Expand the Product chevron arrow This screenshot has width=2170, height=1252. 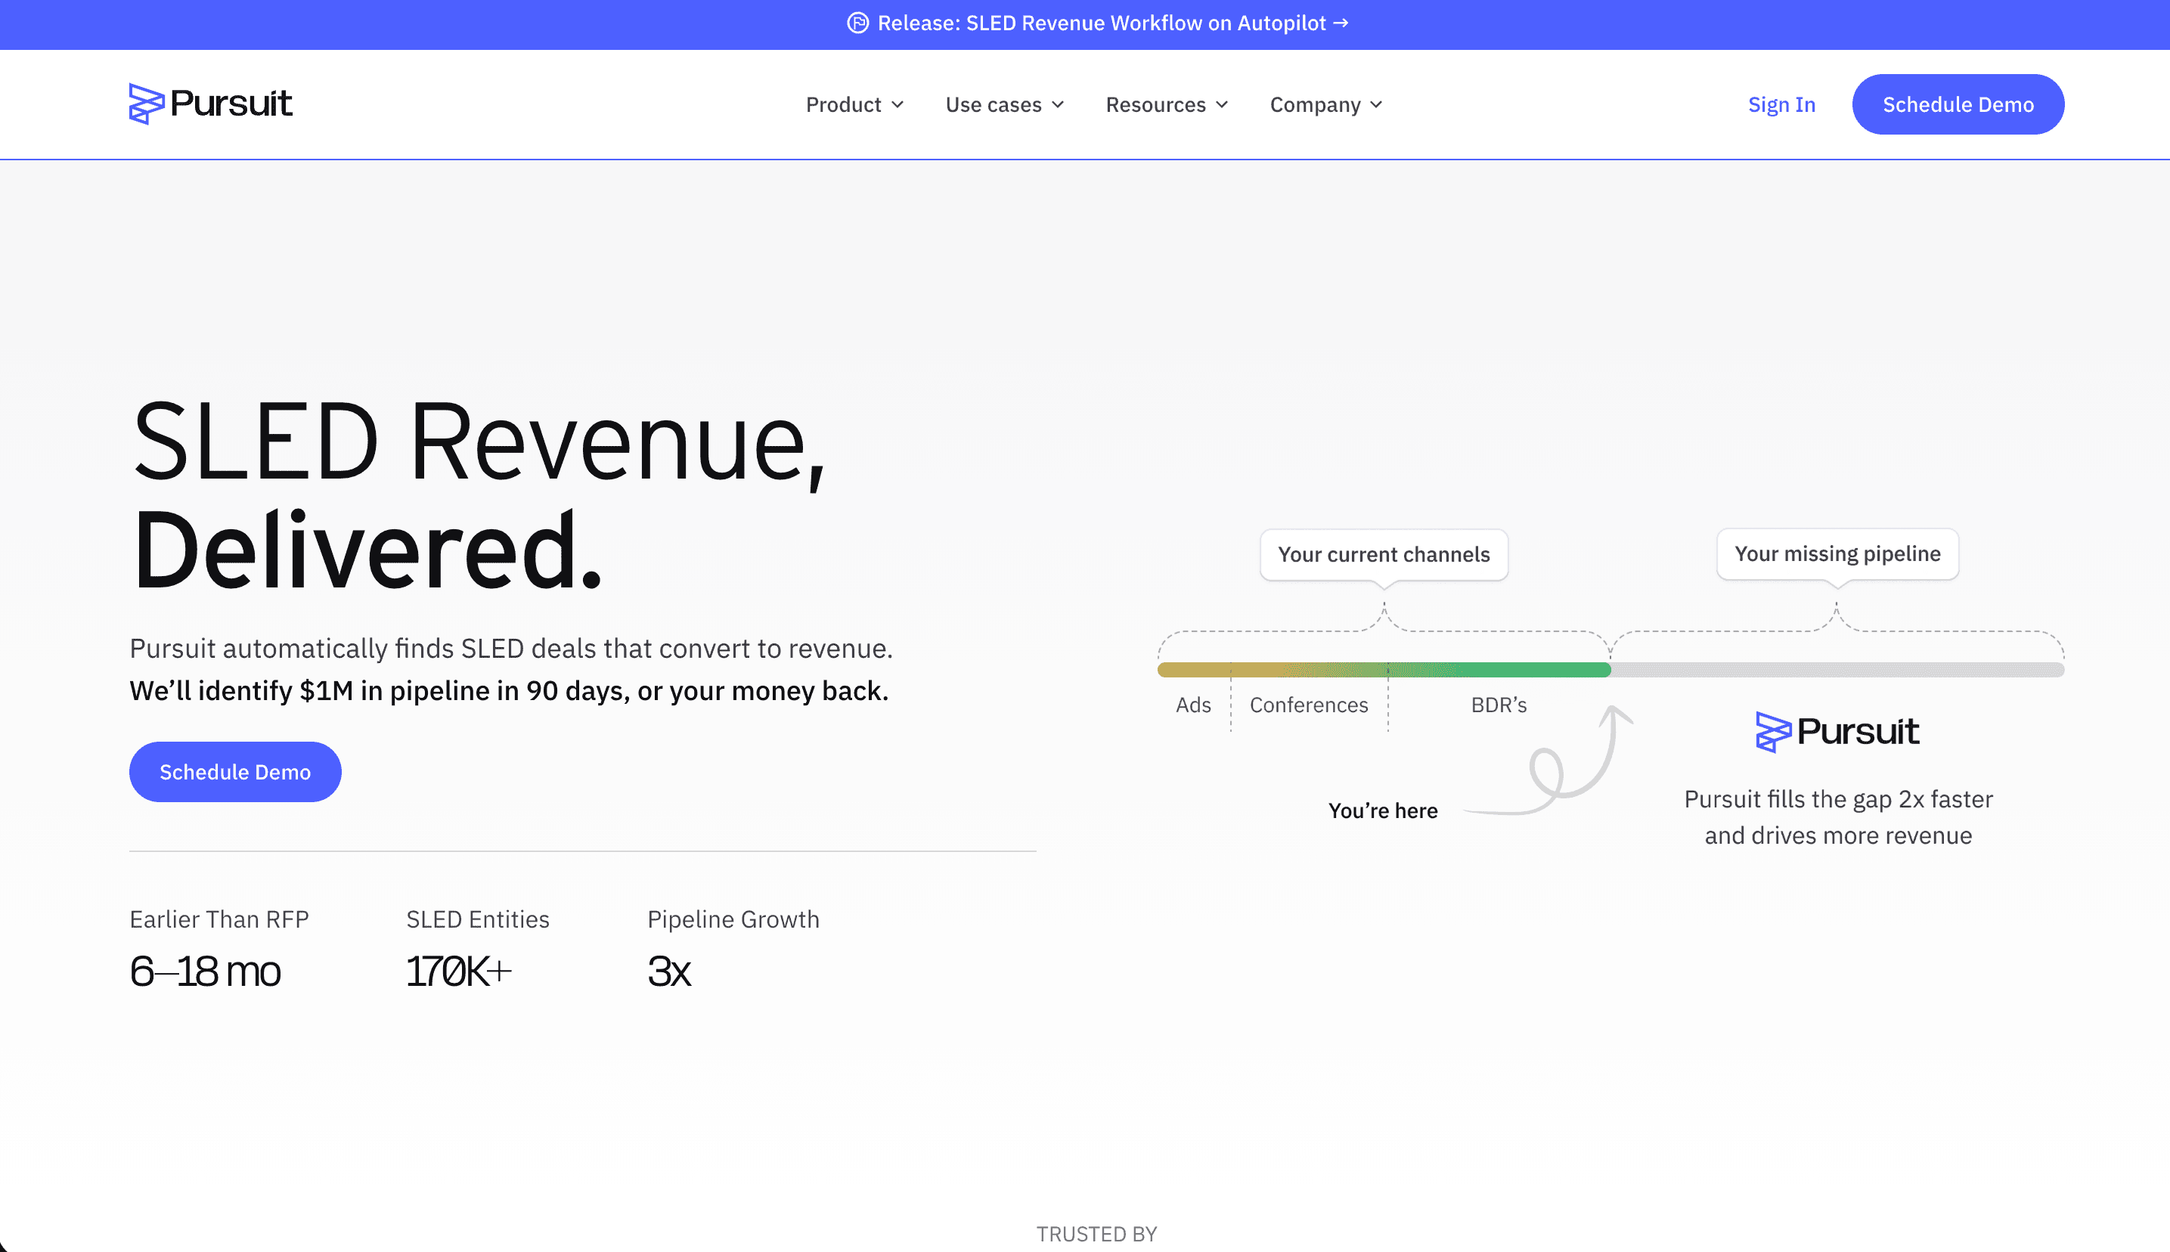point(897,105)
